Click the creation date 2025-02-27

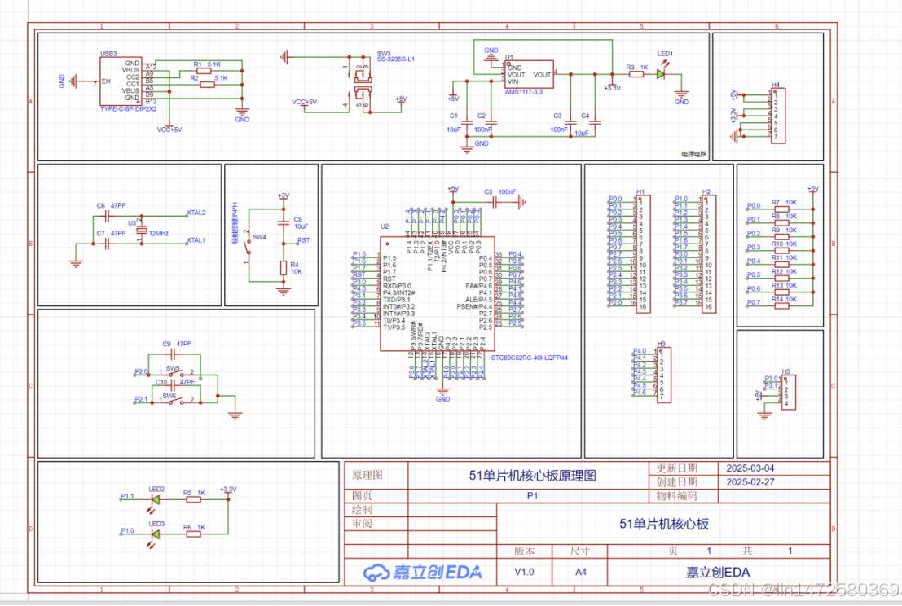[750, 482]
